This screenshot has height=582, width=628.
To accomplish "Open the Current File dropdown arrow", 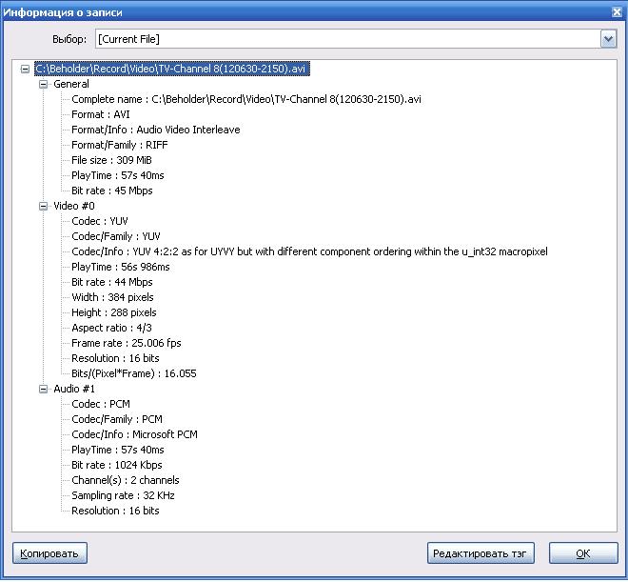I will pos(608,39).
